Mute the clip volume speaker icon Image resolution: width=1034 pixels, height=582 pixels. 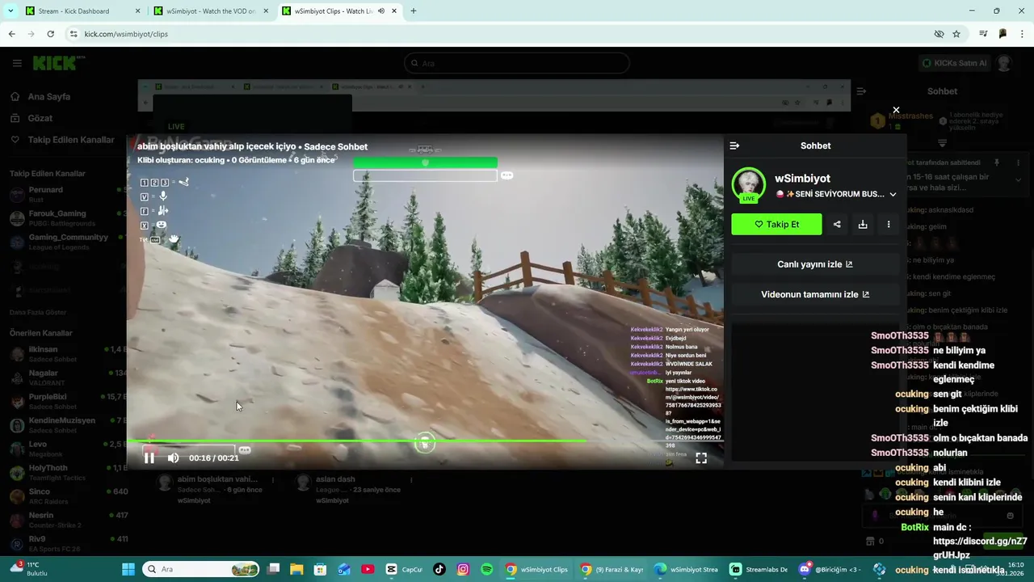coord(173,458)
